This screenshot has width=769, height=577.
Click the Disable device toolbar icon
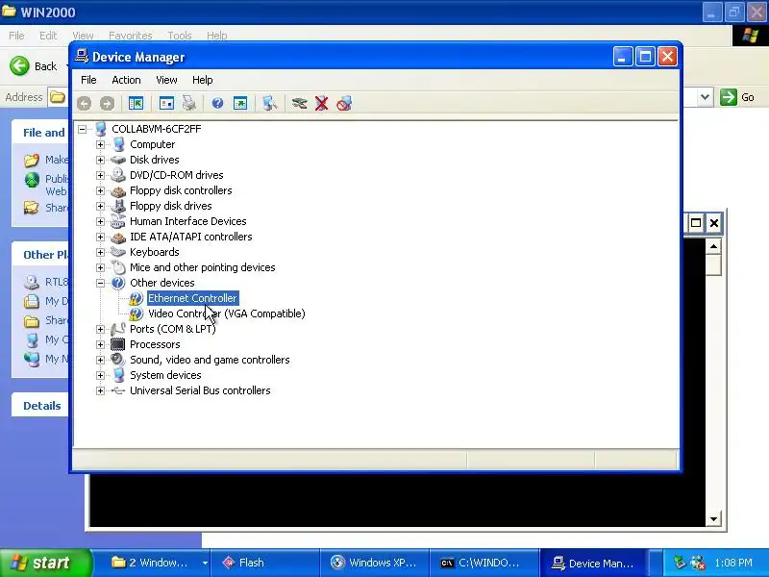(344, 104)
